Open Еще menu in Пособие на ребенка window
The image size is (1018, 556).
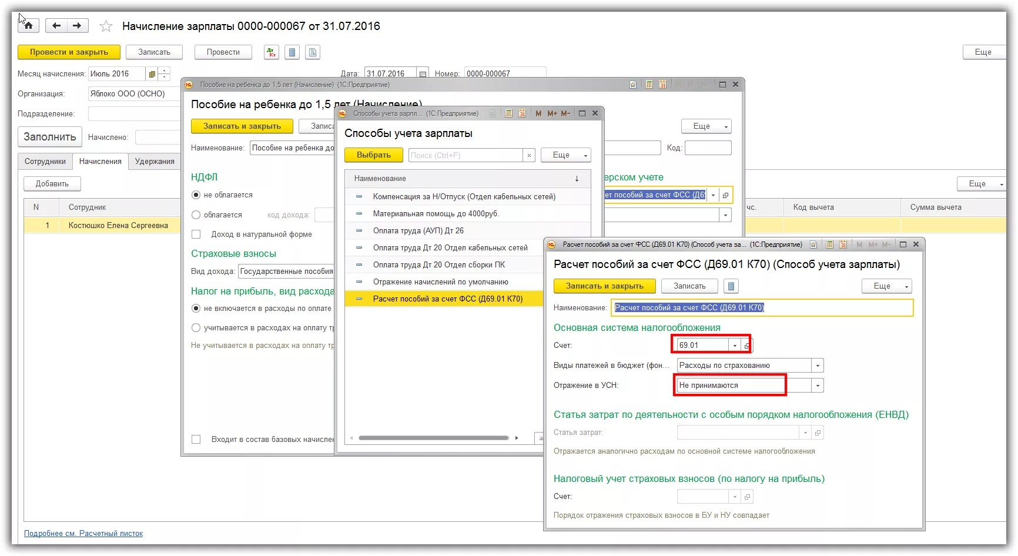click(x=706, y=126)
